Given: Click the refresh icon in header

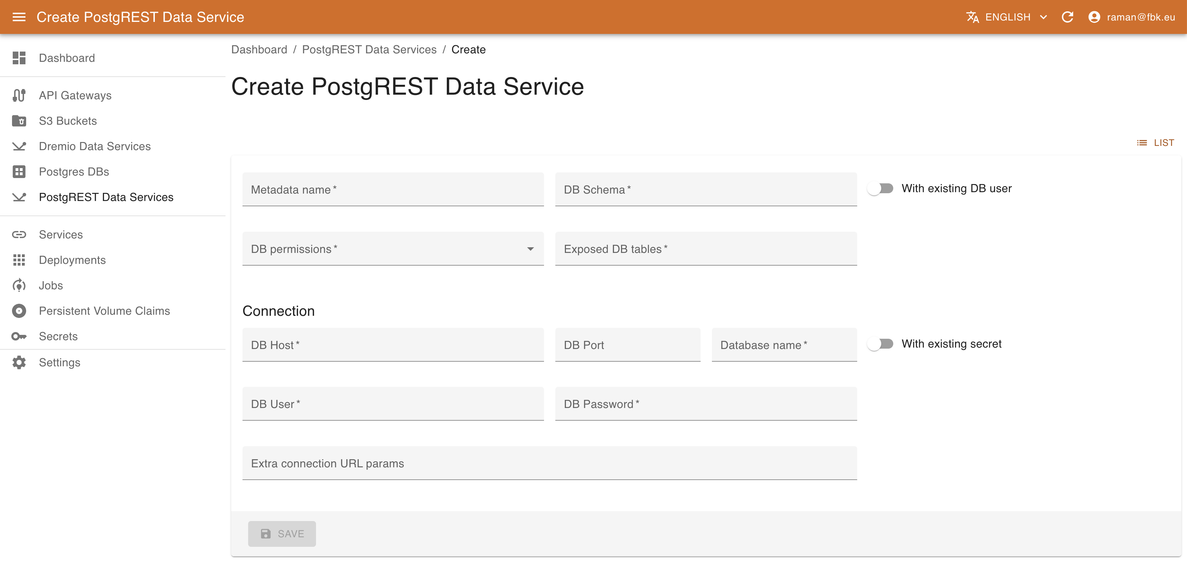Looking at the screenshot, I should pyautogui.click(x=1067, y=17).
